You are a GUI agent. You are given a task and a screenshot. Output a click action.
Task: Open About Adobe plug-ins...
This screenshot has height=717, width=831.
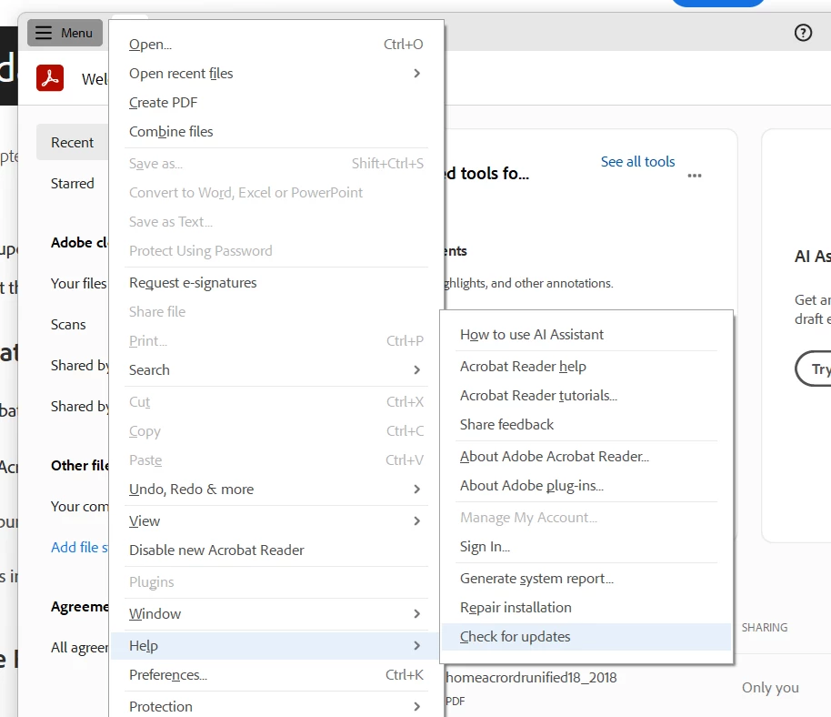(586, 486)
